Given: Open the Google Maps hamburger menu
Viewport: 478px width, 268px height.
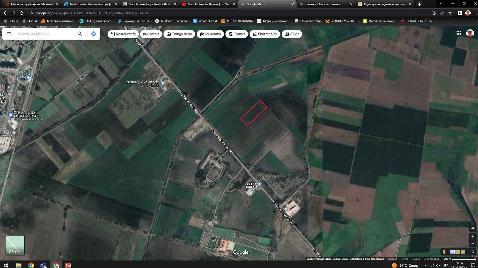Looking at the screenshot, I should (x=9, y=34).
